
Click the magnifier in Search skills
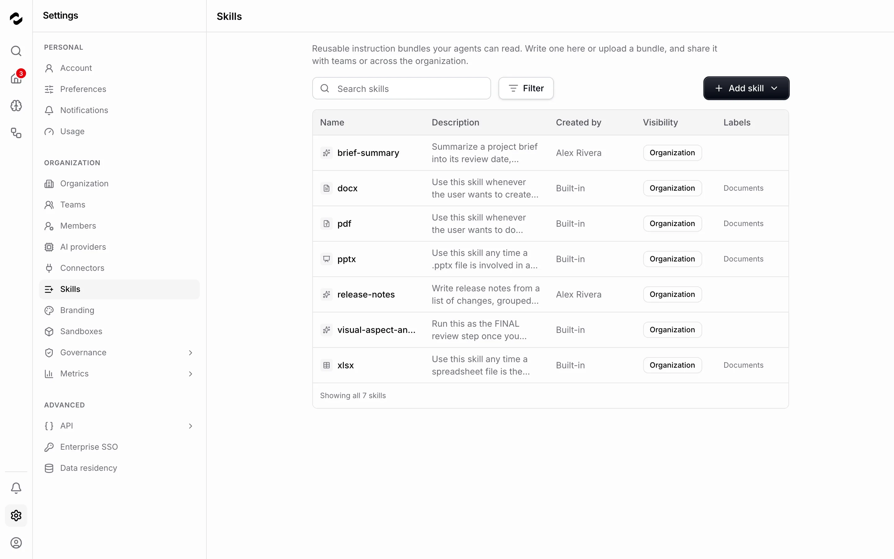(x=325, y=89)
